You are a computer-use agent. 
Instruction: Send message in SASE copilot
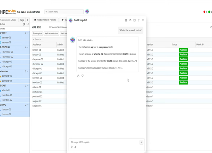click(x=141, y=142)
